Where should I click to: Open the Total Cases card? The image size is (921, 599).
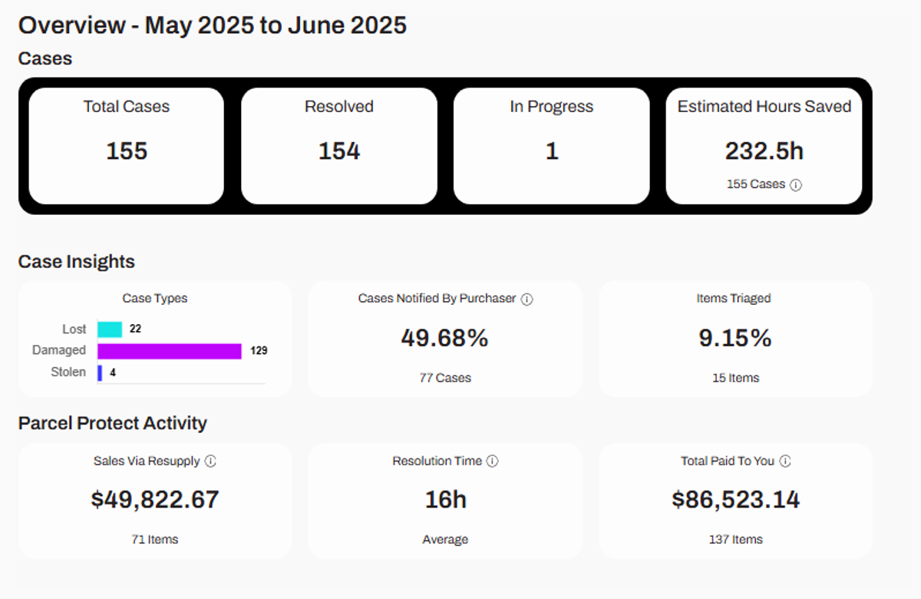tap(127, 146)
